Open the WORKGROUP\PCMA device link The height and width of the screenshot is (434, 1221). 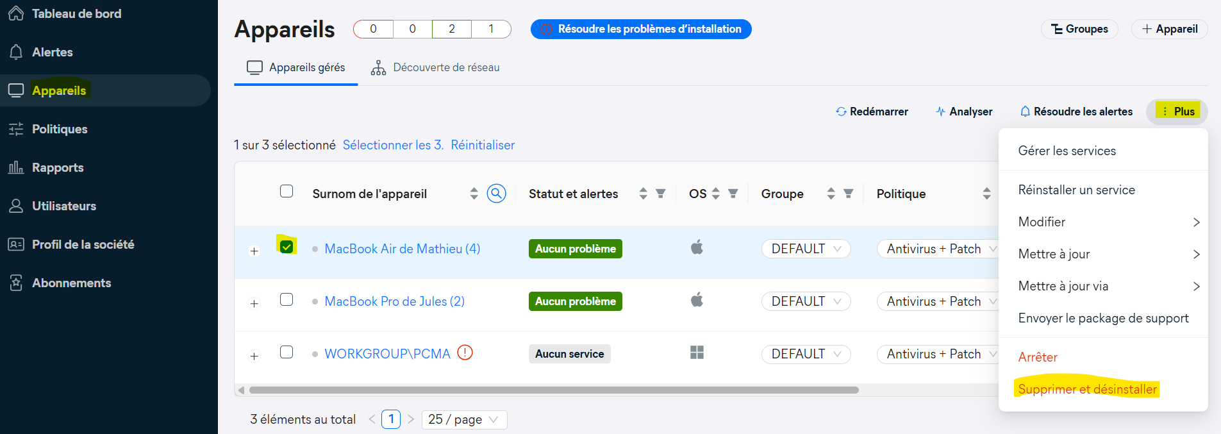387,354
